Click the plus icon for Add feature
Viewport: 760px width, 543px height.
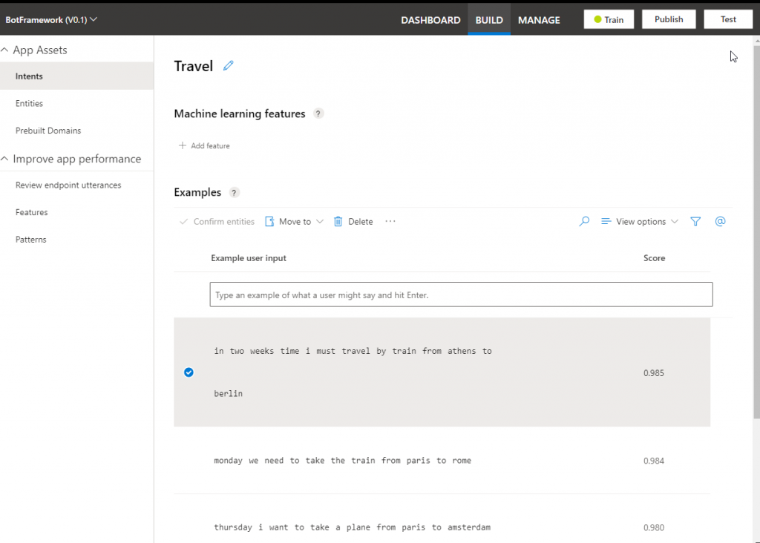(x=183, y=146)
